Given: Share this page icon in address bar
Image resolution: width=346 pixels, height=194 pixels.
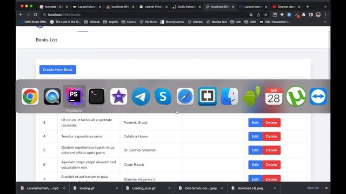Looking at the screenshot, I should [x=258, y=15].
